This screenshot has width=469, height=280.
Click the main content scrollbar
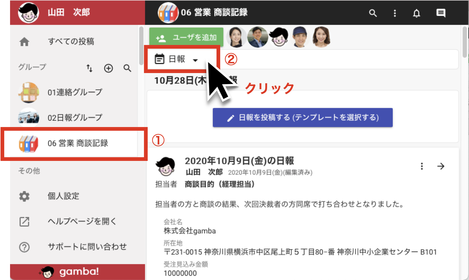465,42
